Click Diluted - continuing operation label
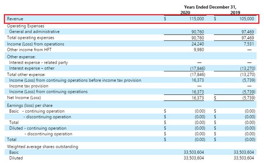Image resolution: width=264 pixels, height=163 pixels. [x=38, y=128]
